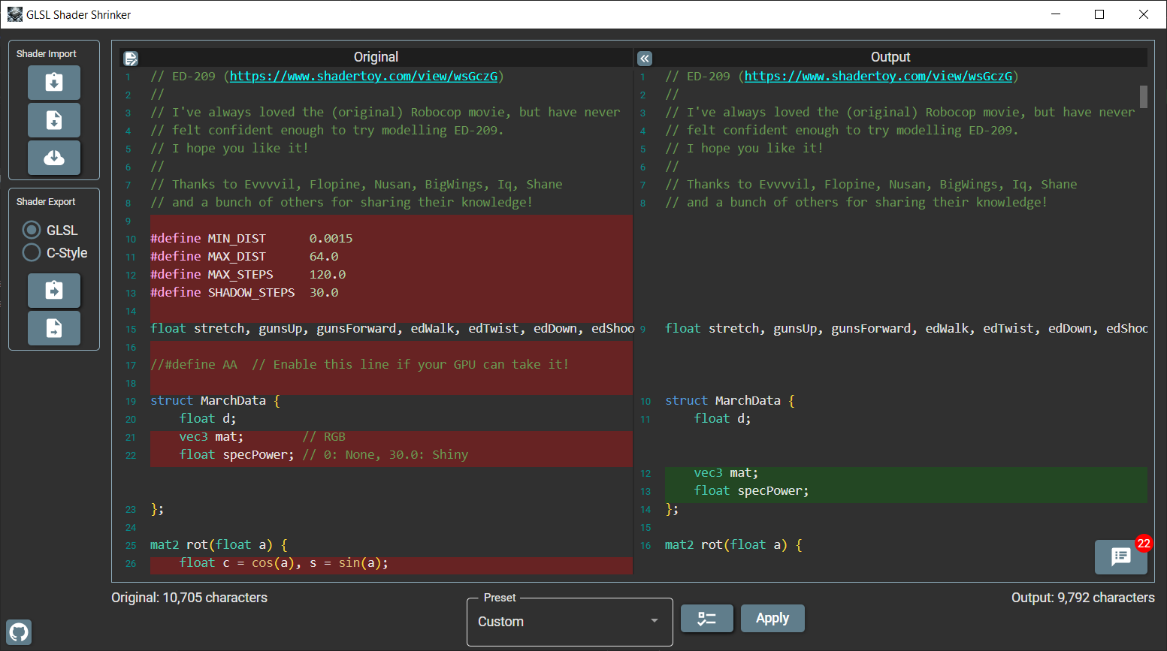Click the 'Output' pane header
1167x651 pixels.
pos(890,57)
